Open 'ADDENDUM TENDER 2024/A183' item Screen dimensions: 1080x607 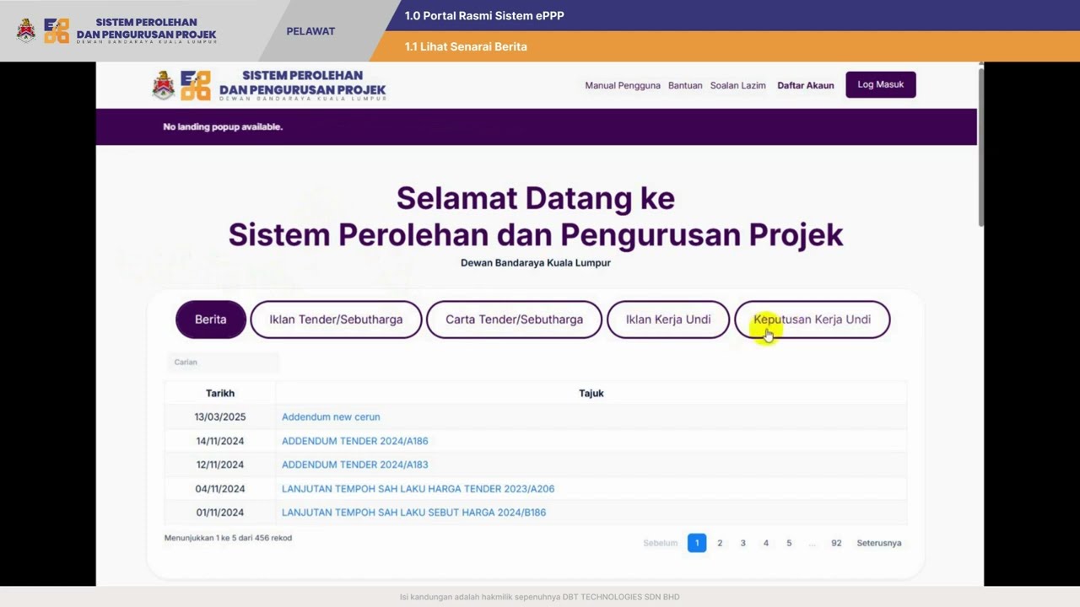(354, 465)
